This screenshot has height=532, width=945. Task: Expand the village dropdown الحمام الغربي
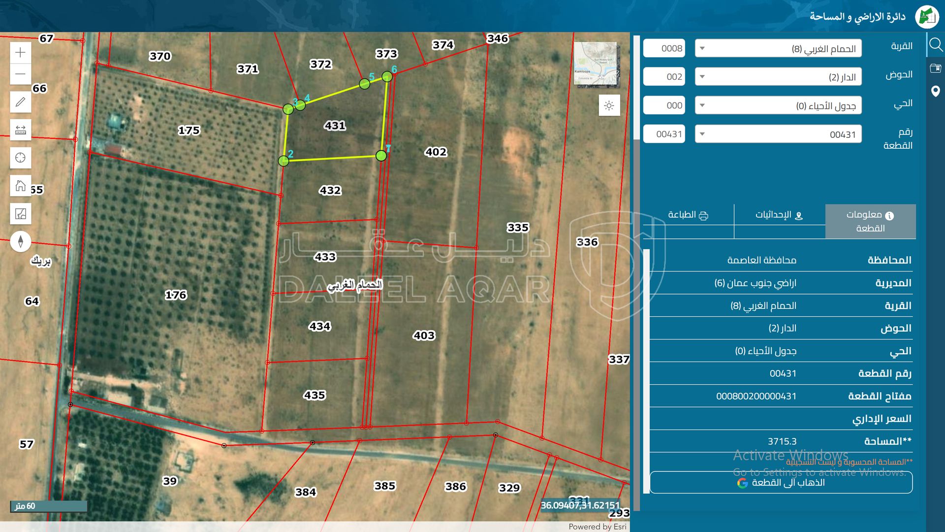click(x=778, y=48)
